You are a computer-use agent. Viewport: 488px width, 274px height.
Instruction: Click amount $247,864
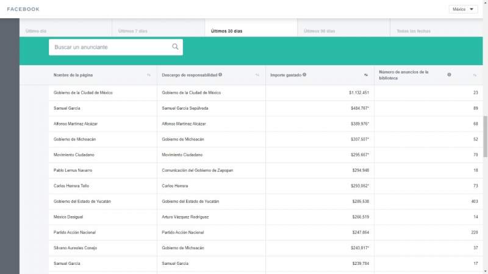361,233
